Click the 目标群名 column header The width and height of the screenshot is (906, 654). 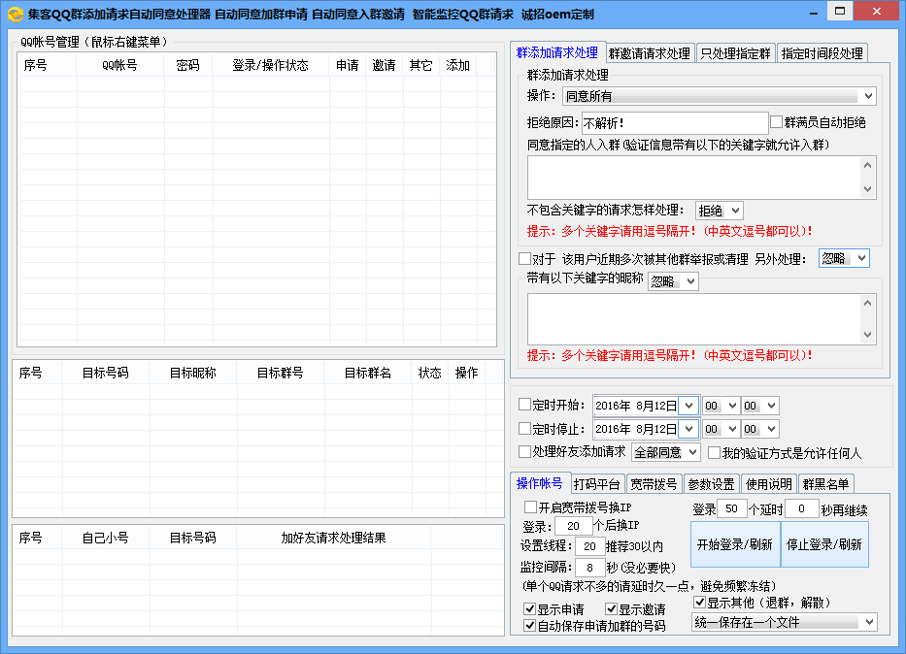pos(368,373)
